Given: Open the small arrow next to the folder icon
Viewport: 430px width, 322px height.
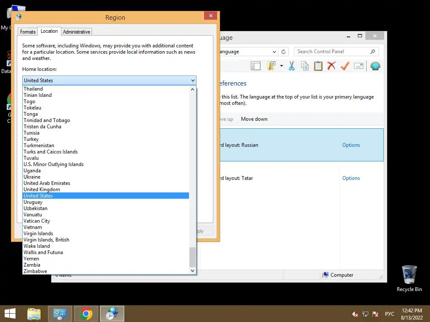Looking at the screenshot, I should [281, 66].
